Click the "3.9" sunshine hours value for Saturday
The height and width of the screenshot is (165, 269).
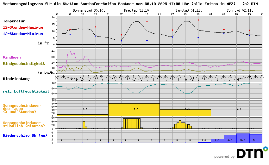pyautogui.click(x=187, y=109)
